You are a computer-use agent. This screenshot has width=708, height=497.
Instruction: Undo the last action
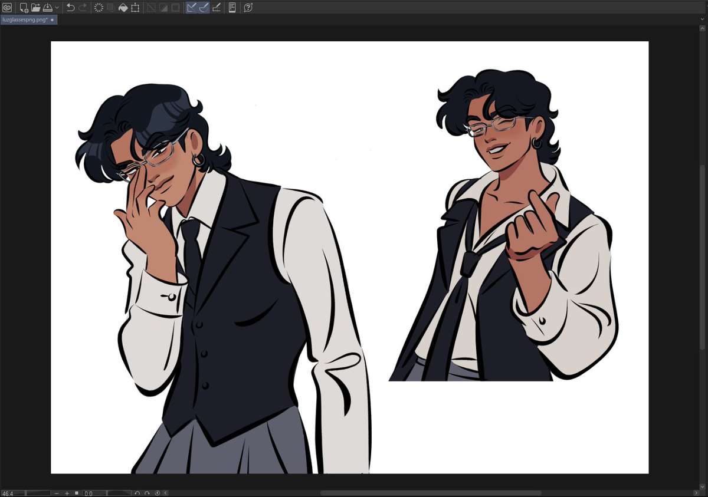tap(70, 8)
